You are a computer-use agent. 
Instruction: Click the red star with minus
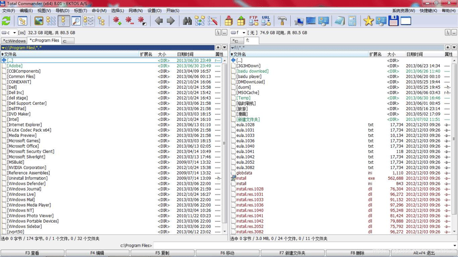click(x=129, y=21)
